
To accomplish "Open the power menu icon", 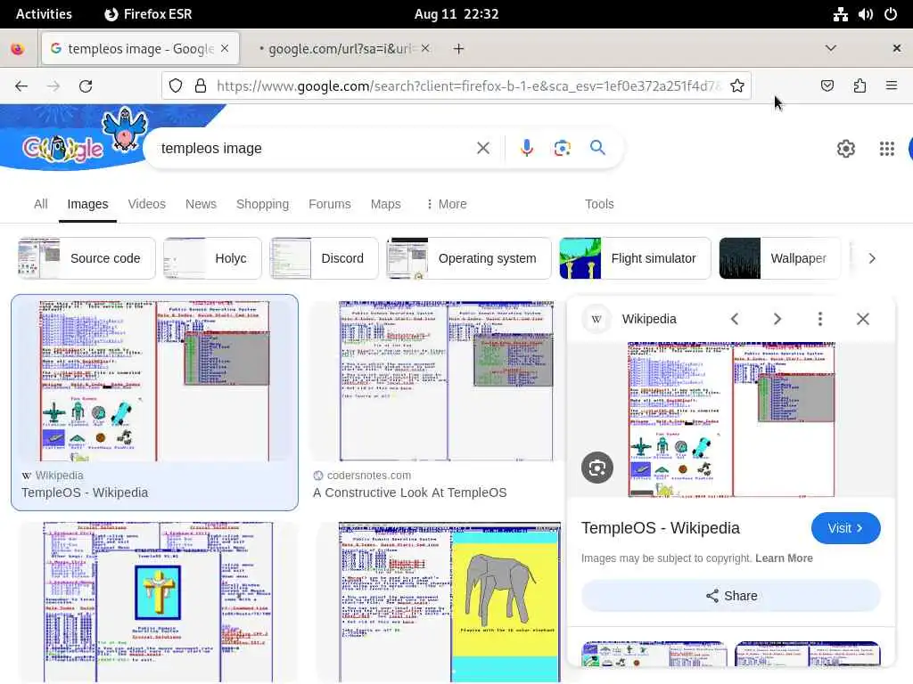I will tap(891, 14).
